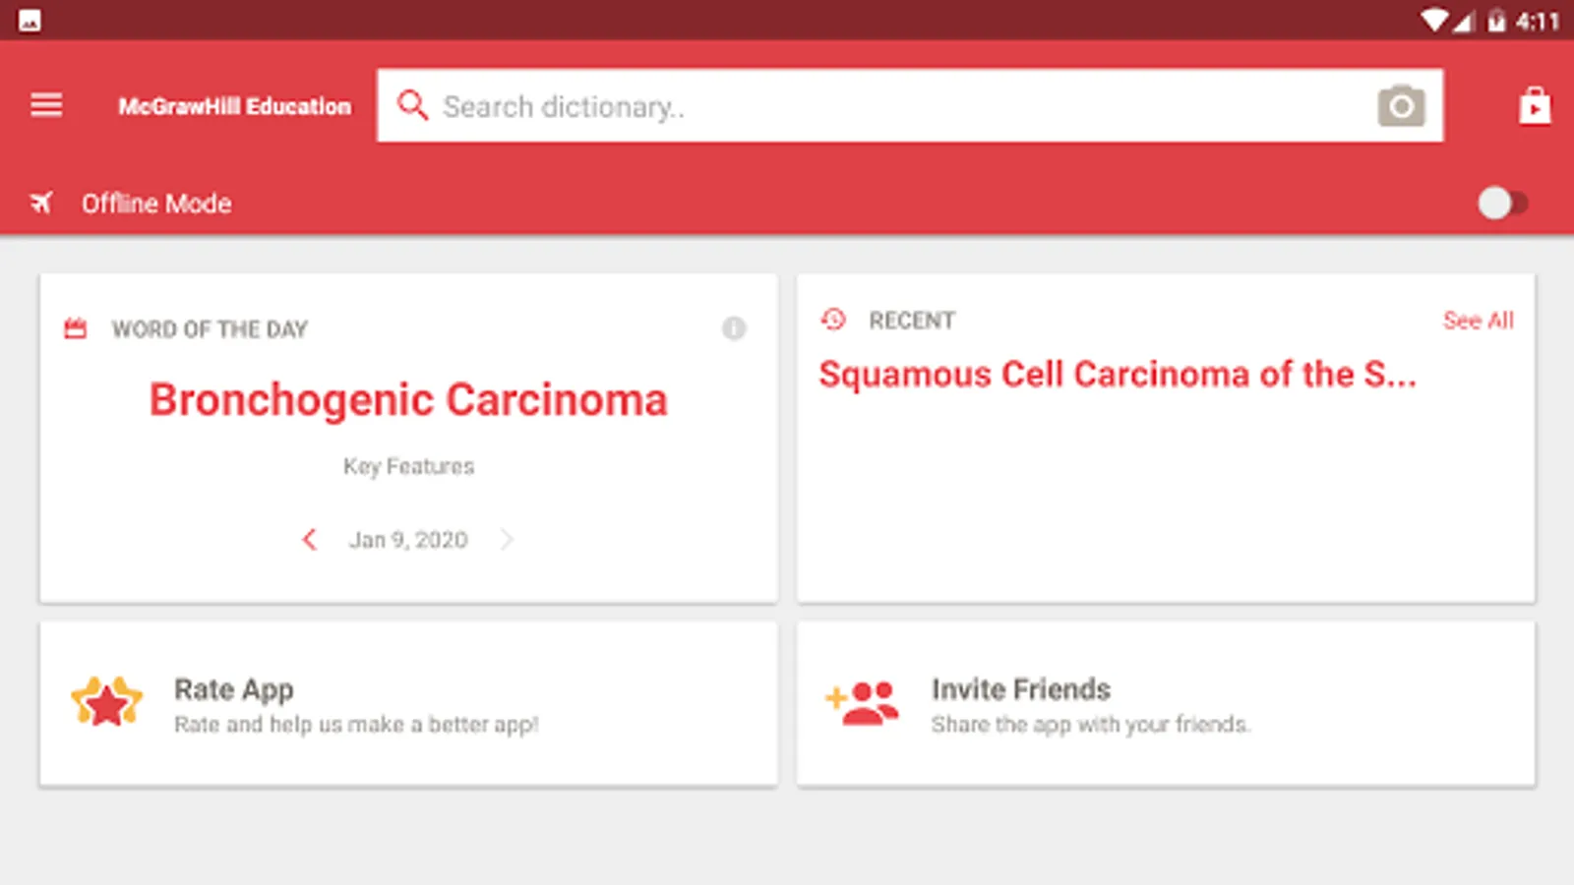Click See All recent searches
The image size is (1574, 885).
pyautogui.click(x=1478, y=321)
